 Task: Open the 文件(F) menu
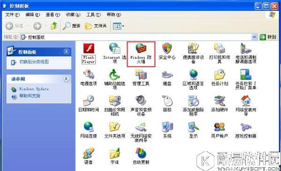(x=12, y=15)
